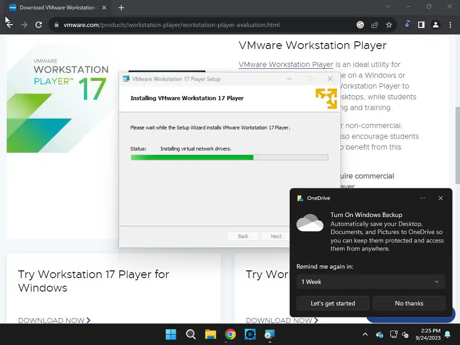
Task: Click the browser forward arrow
Action: 24,25
